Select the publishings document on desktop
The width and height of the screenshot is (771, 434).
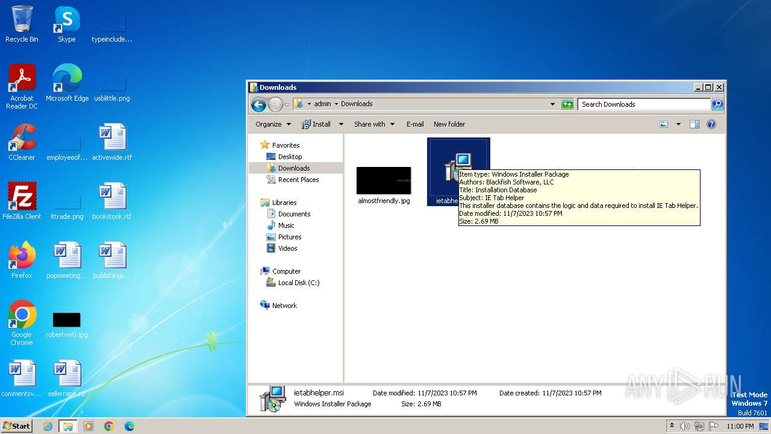tap(112, 260)
